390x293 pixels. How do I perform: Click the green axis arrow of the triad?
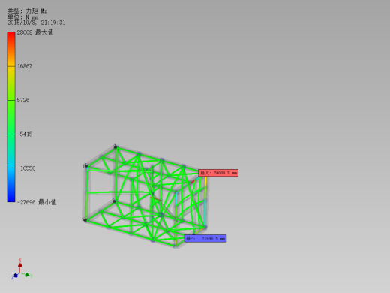[28, 275]
